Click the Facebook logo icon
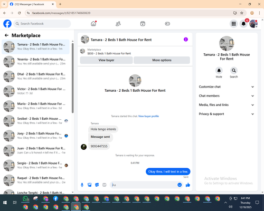The height and width of the screenshot is (211, 264). [7, 24]
